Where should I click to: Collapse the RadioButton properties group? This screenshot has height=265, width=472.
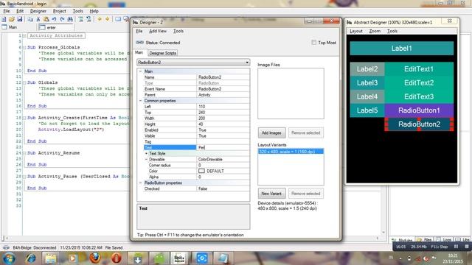click(140, 183)
